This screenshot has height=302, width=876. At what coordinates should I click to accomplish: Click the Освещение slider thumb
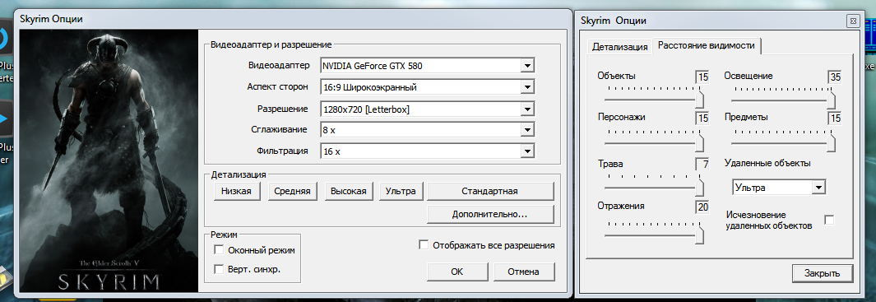(832, 99)
